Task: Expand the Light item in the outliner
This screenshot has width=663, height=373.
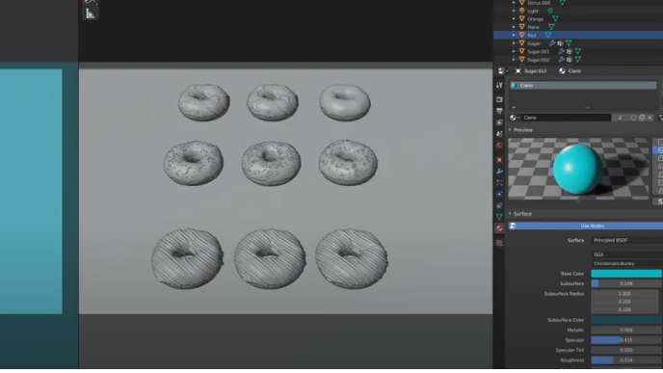Action: tap(514, 11)
